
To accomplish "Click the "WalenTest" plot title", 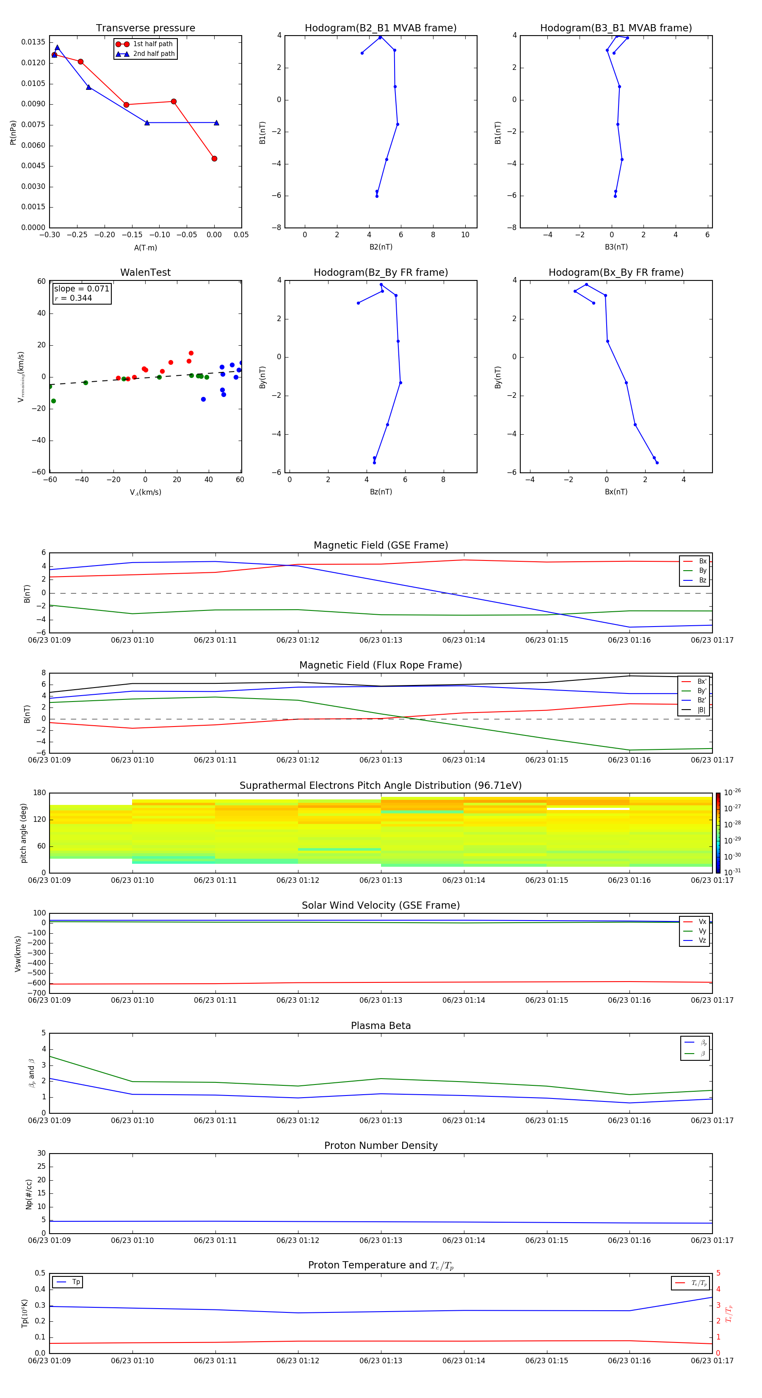I will (x=145, y=272).
